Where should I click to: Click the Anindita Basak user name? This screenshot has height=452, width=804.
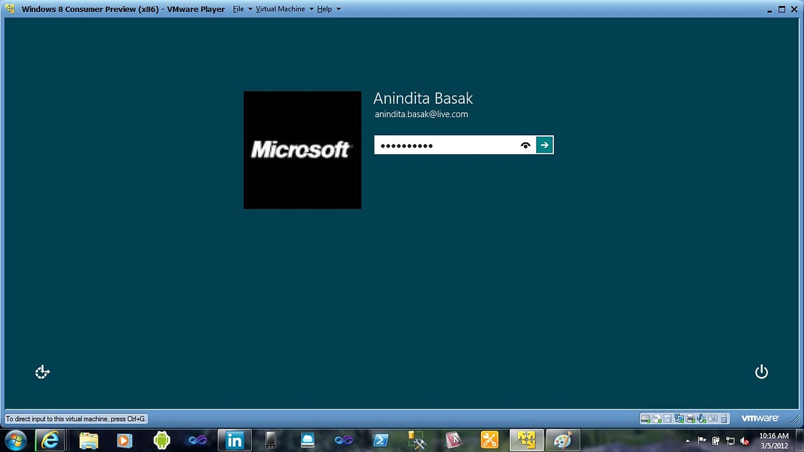coord(423,98)
